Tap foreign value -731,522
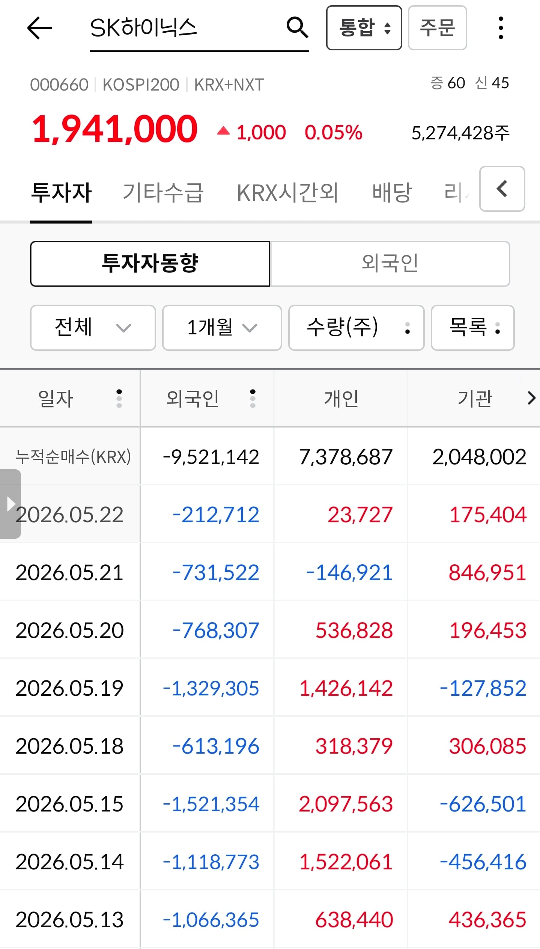 216,573
